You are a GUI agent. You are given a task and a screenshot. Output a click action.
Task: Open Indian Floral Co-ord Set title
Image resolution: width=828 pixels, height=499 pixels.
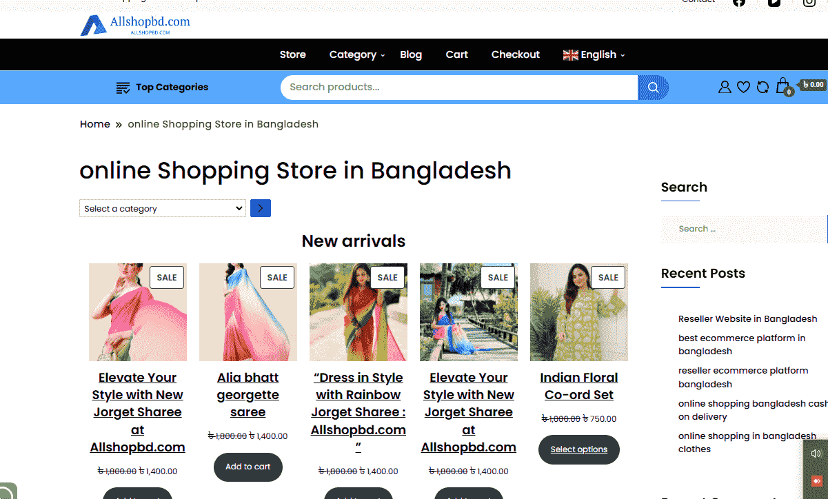[579, 386]
